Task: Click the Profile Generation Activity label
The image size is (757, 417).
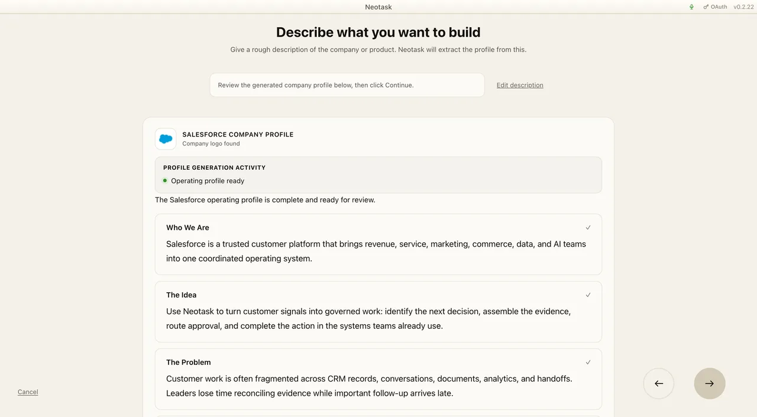Action: coord(215,168)
